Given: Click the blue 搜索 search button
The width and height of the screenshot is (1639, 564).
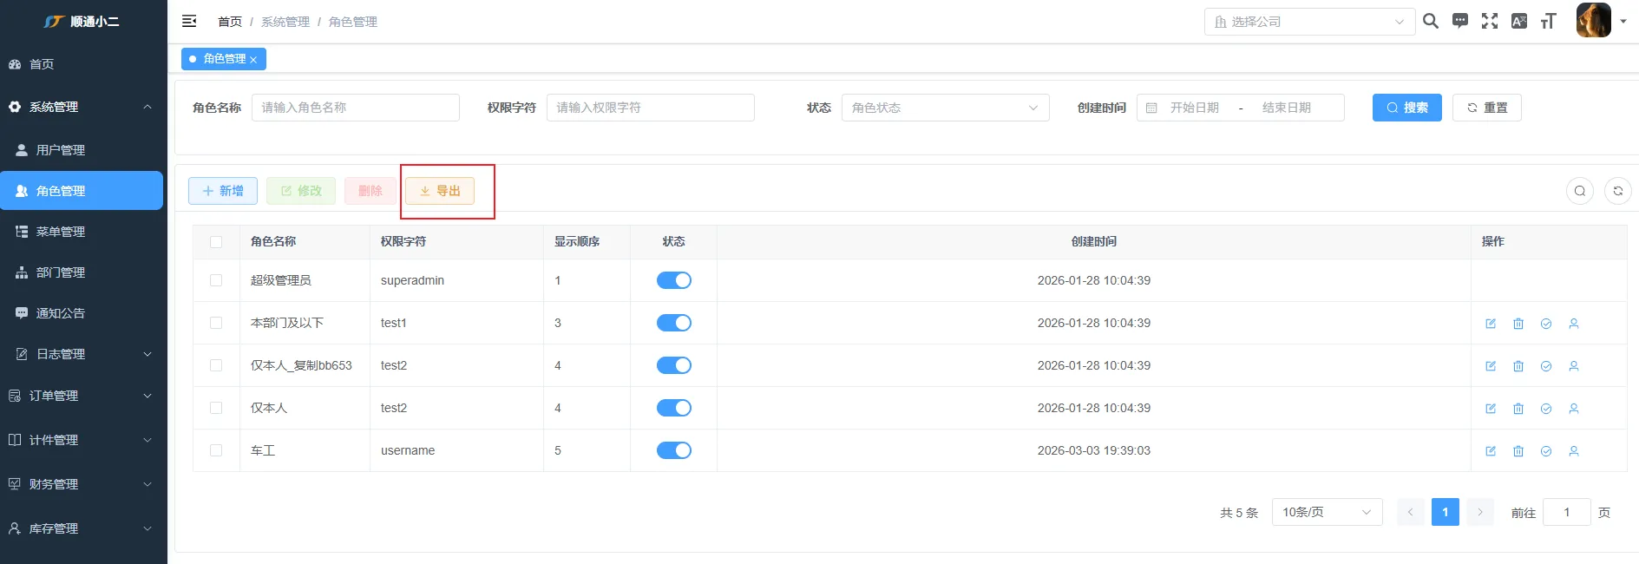Looking at the screenshot, I should (1406, 108).
